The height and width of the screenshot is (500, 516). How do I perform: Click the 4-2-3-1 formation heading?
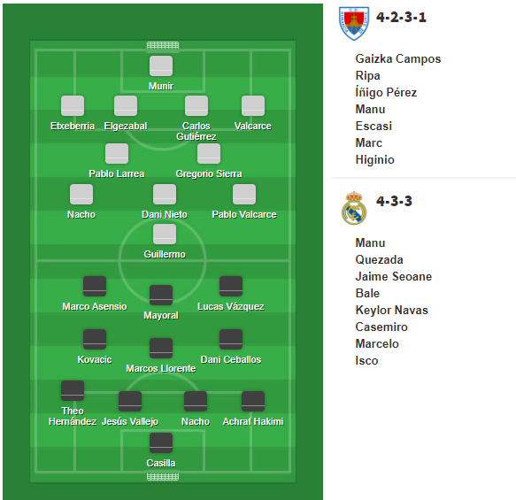pos(401,17)
